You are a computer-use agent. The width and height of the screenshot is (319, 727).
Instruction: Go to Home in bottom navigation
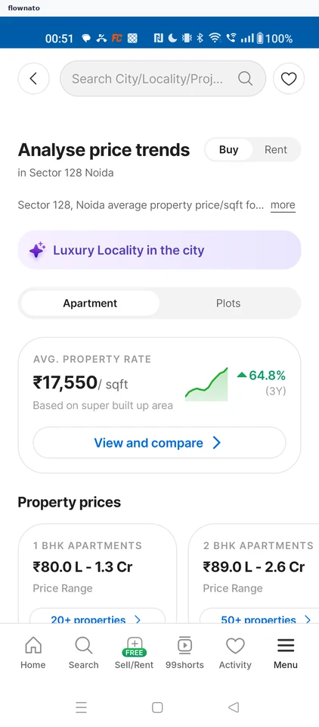click(33, 653)
